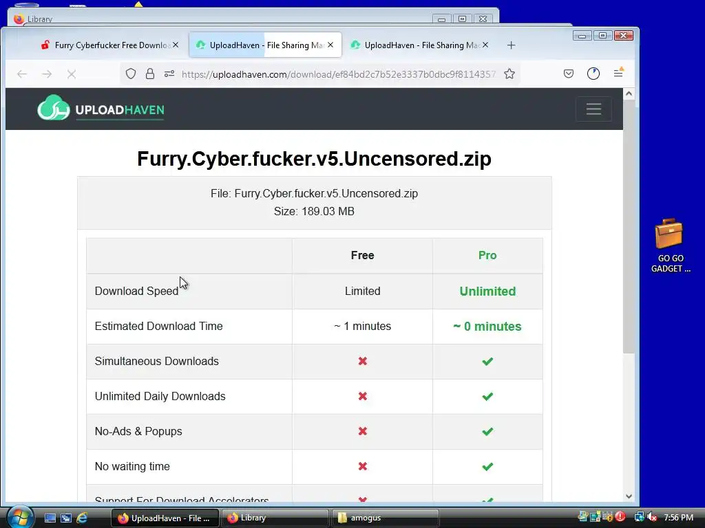Click green check in No waiting time row
705x528 pixels.
pyautogui.click(x=487, y=467)
